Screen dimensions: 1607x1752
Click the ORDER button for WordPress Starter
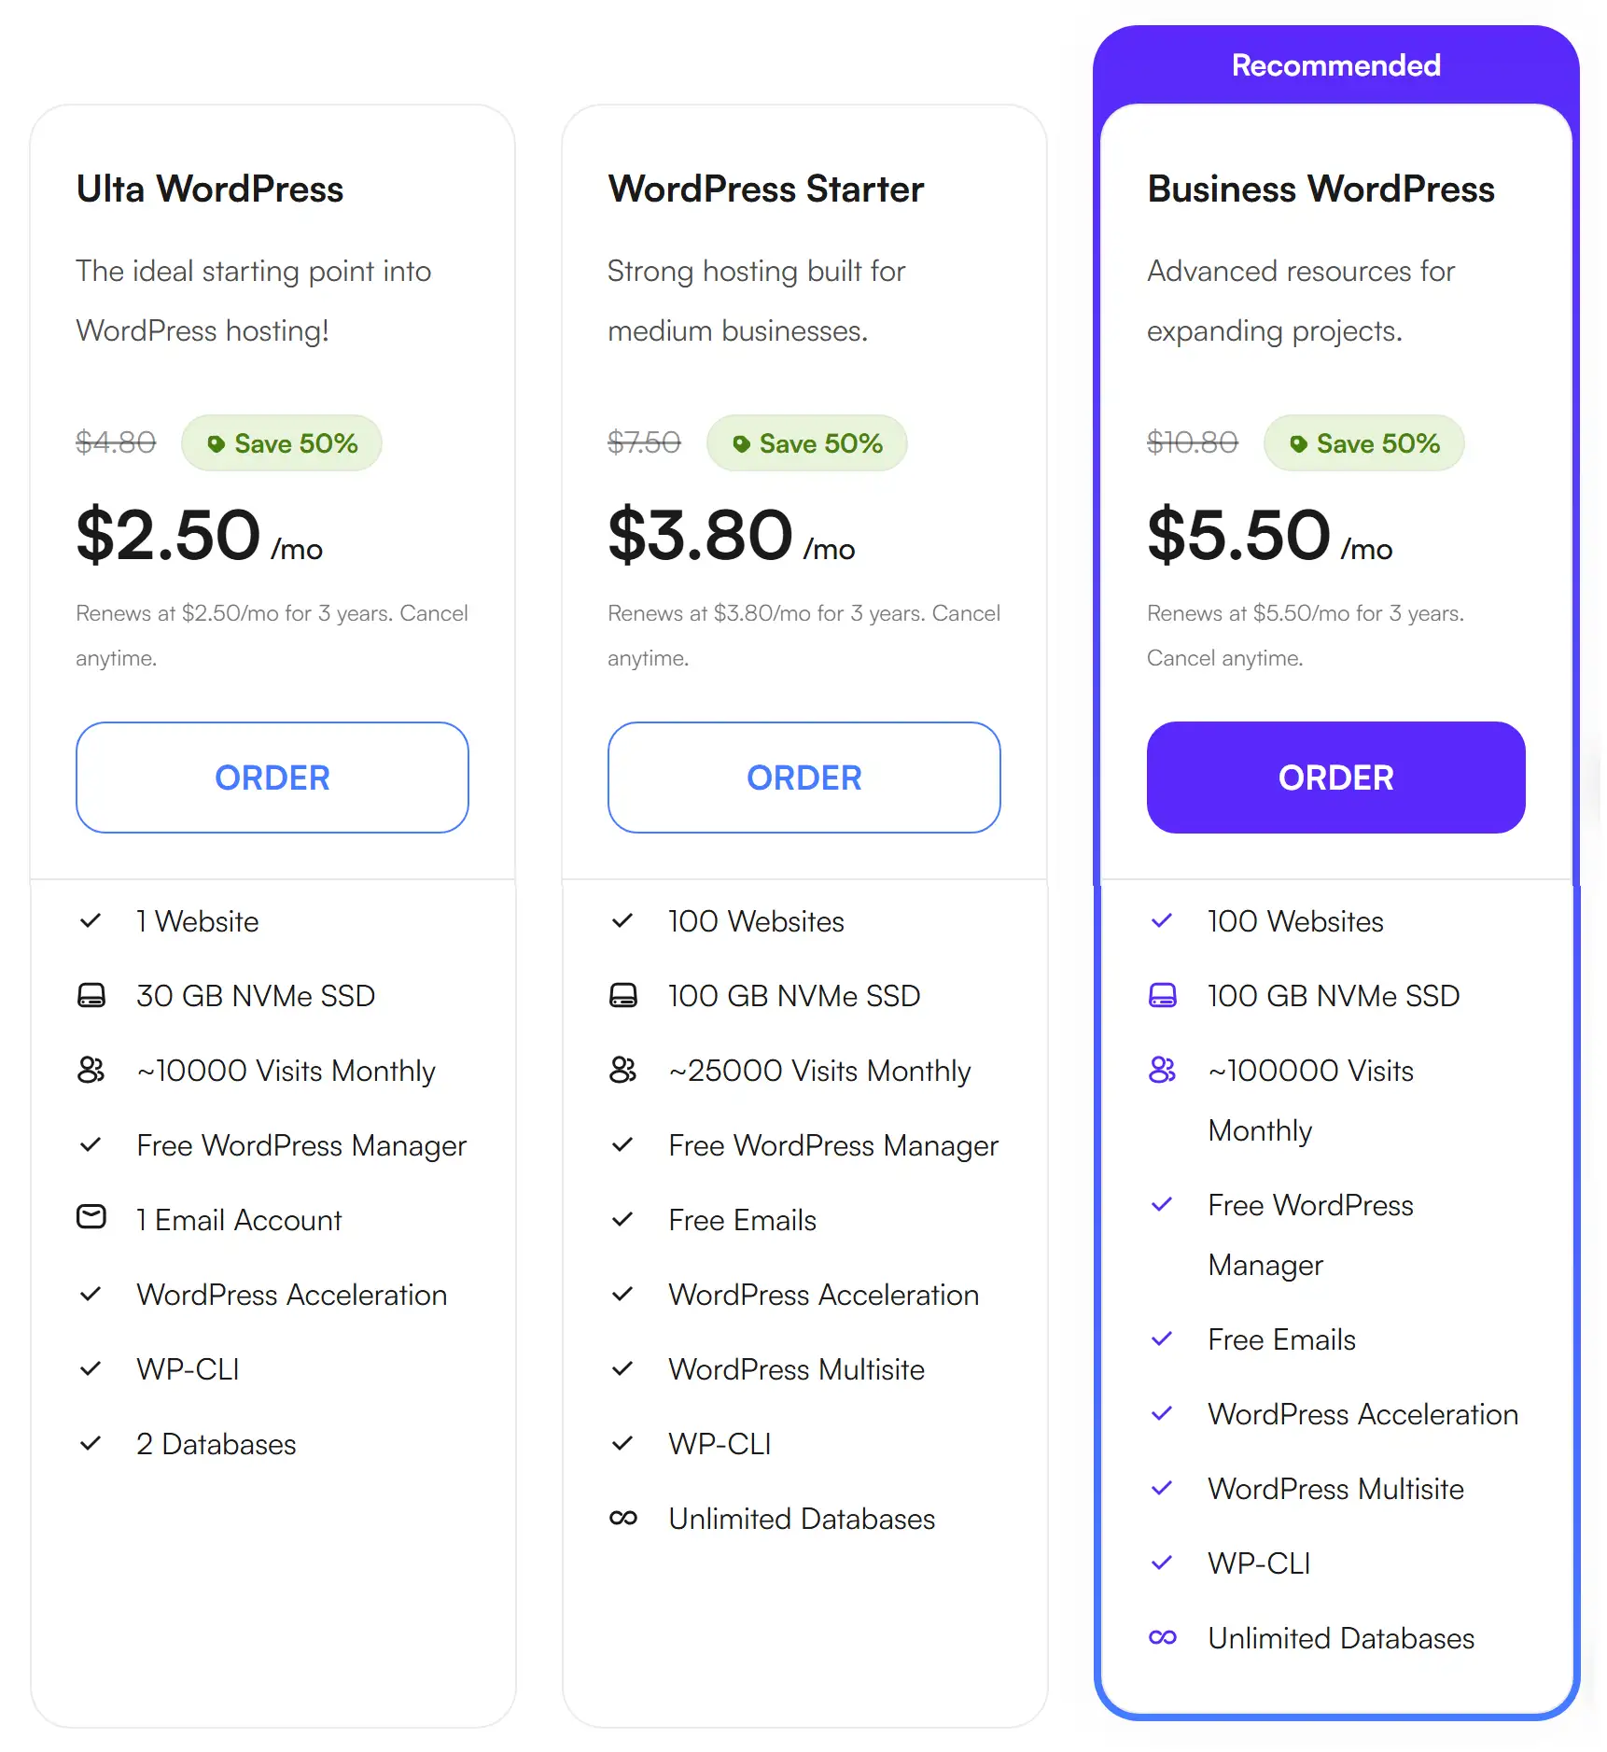click(x=803, y=778)
